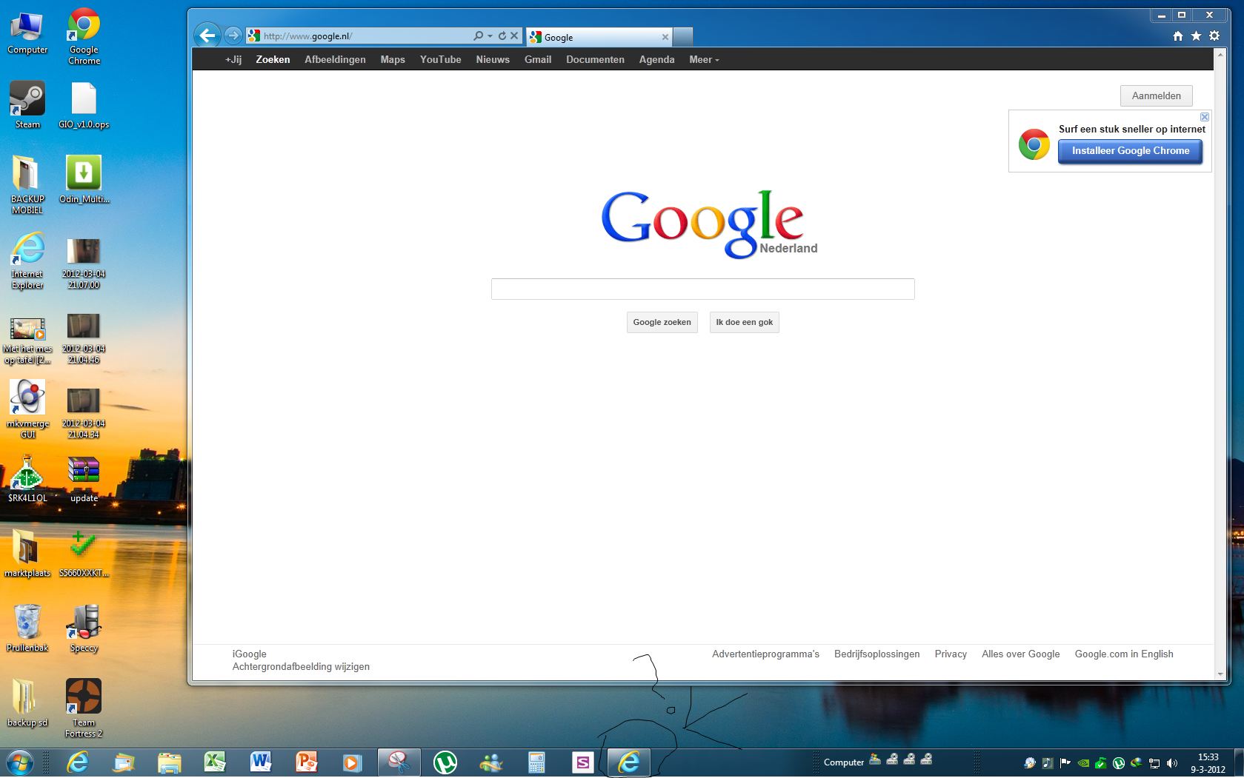Select the Prullenbak recycle bin icon

[27, 628]
